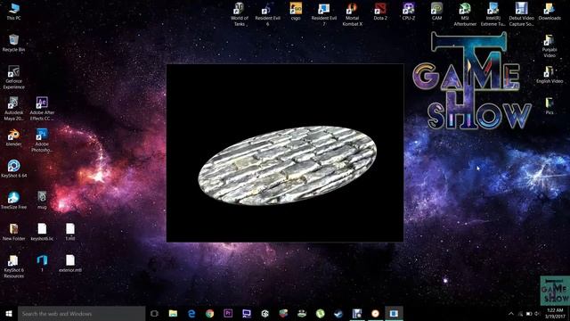The height and width of the screenshot is (321, 570).
Task: Launch the Mortal Kombat X shortcut
Action: point(353,14)
